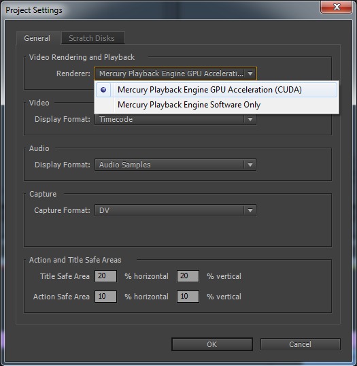Click the Audio Samples combo box
This screenshot has height=366, width=357.
point(175,165)
